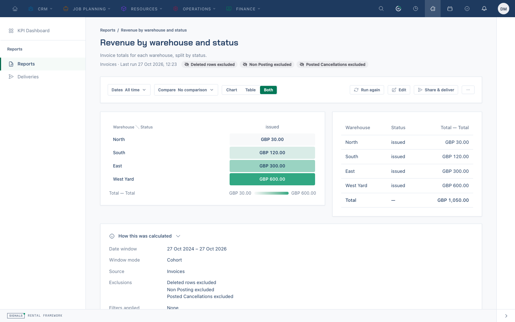
Task: Expand the Job Planning menu
Action: pos(87,9)
